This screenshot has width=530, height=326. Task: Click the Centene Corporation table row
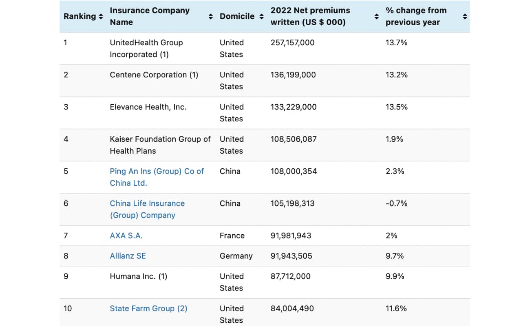point(265,80)
